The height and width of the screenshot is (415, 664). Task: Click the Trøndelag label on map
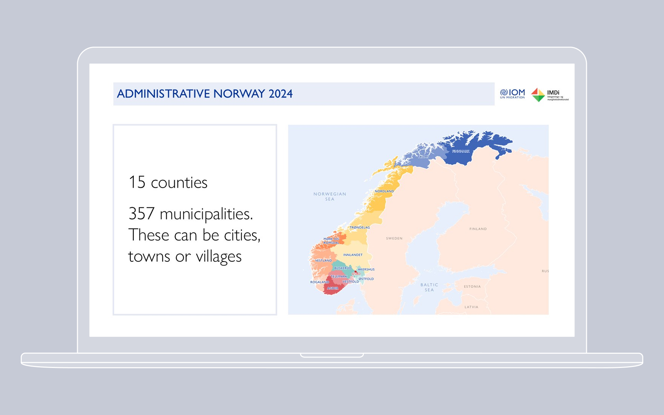click(360, 228)
